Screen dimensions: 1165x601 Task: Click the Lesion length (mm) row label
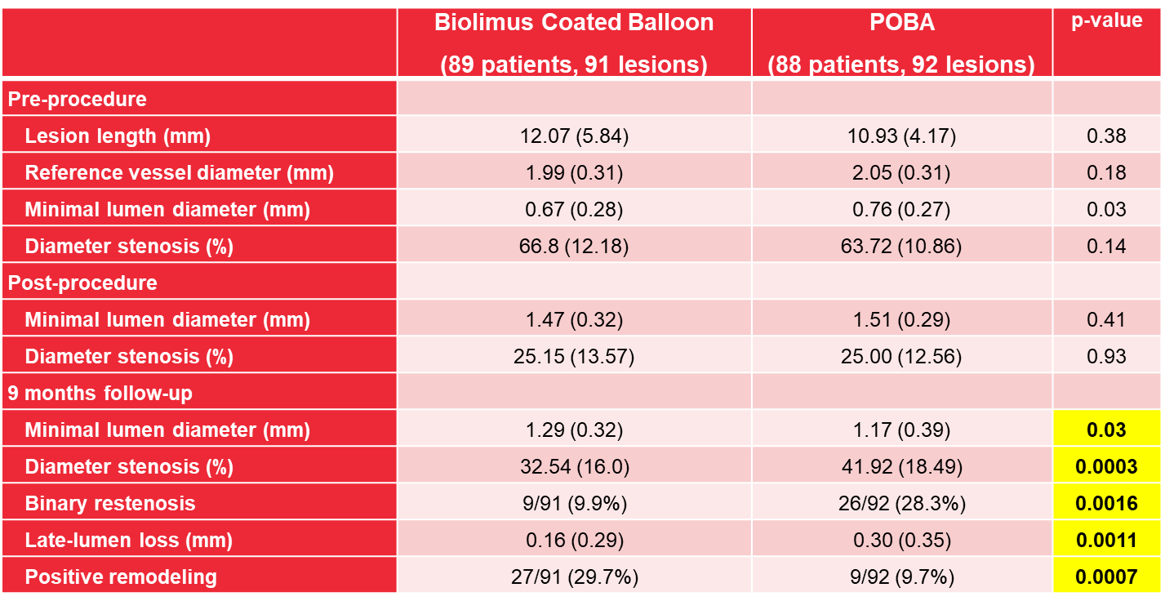118,136
